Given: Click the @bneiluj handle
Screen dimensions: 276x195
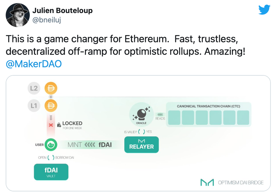Looking at the screenshot, I should tap(47, 20).
